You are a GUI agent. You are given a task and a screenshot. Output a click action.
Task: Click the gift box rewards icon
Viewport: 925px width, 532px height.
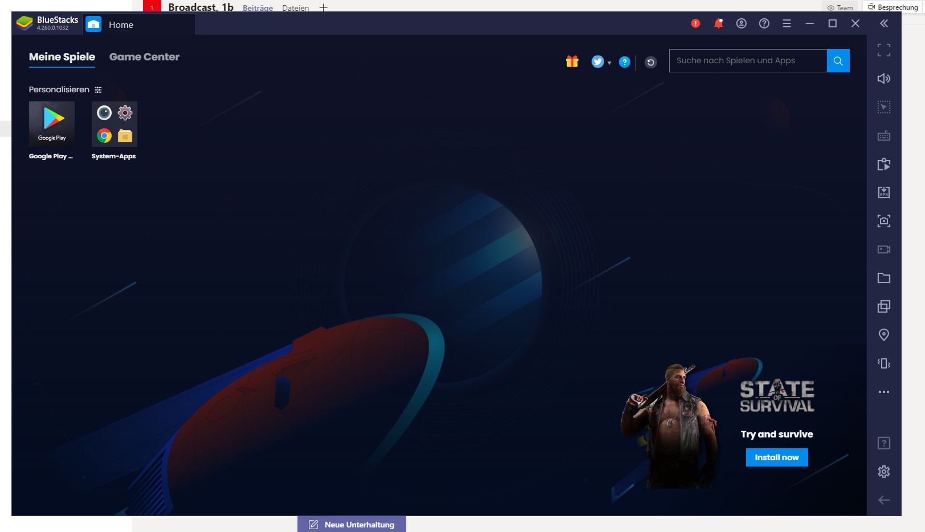[x=572, y=62]
